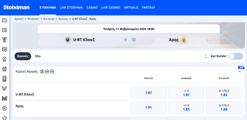Open the Μπάσκετ breadcrumb link
This screenshot has height=120, width=247.
(x=34, y=19)
